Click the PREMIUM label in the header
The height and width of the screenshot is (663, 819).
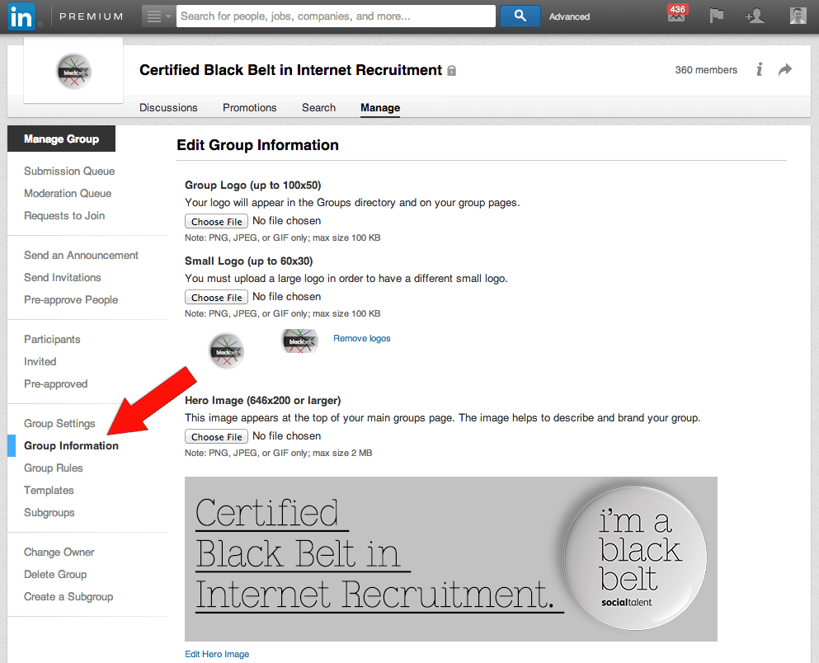92,16
